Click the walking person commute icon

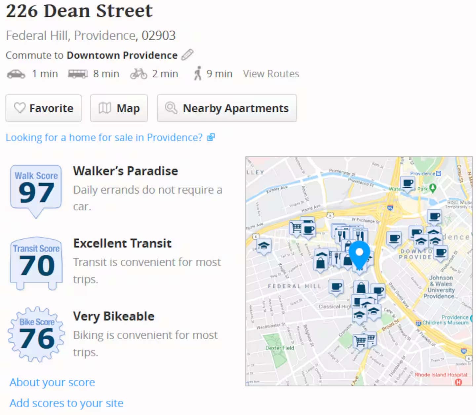(198, 74)
